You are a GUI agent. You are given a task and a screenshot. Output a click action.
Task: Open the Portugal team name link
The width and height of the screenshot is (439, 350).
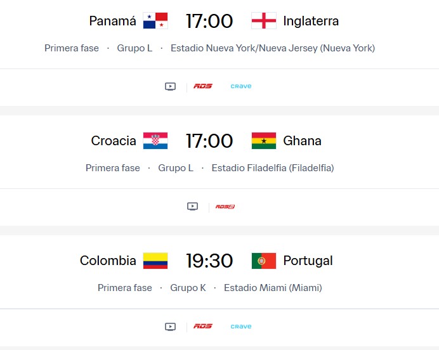[308, 261]
